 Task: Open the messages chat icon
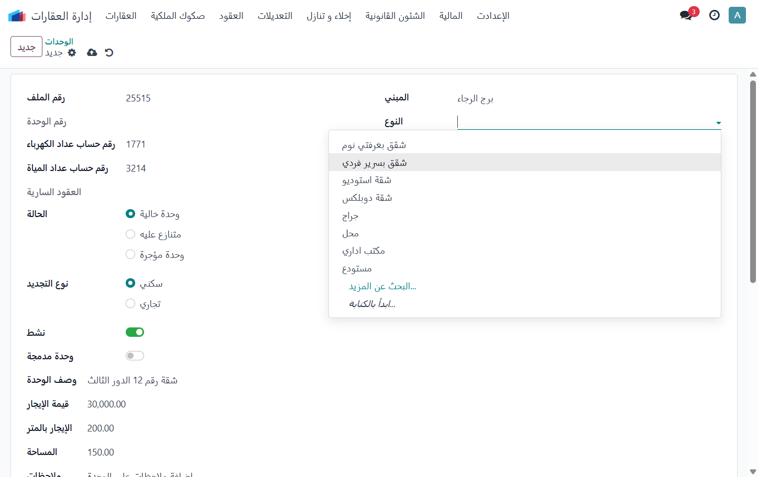point(686,15)
